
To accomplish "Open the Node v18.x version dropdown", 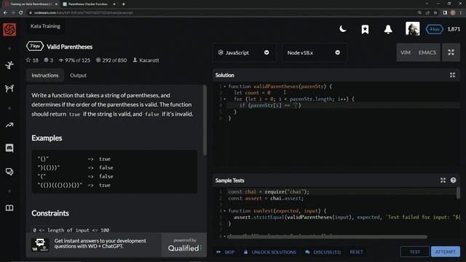I will click(x=314, y=52).
